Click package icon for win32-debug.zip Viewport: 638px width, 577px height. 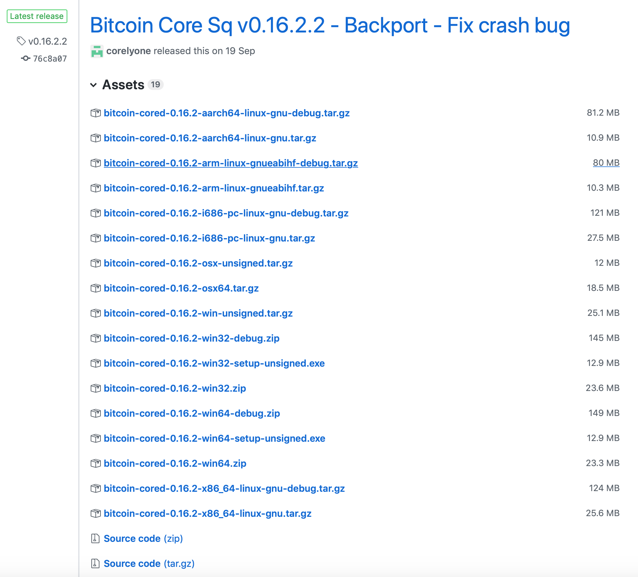pos(95,338)
